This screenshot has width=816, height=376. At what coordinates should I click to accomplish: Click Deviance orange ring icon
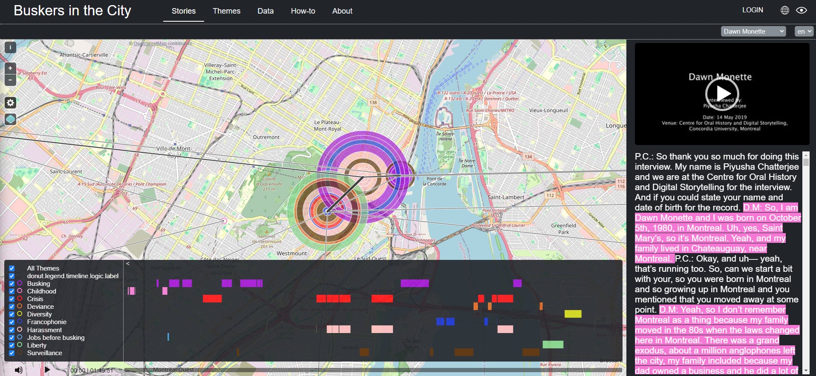click(x=20, y=306)
